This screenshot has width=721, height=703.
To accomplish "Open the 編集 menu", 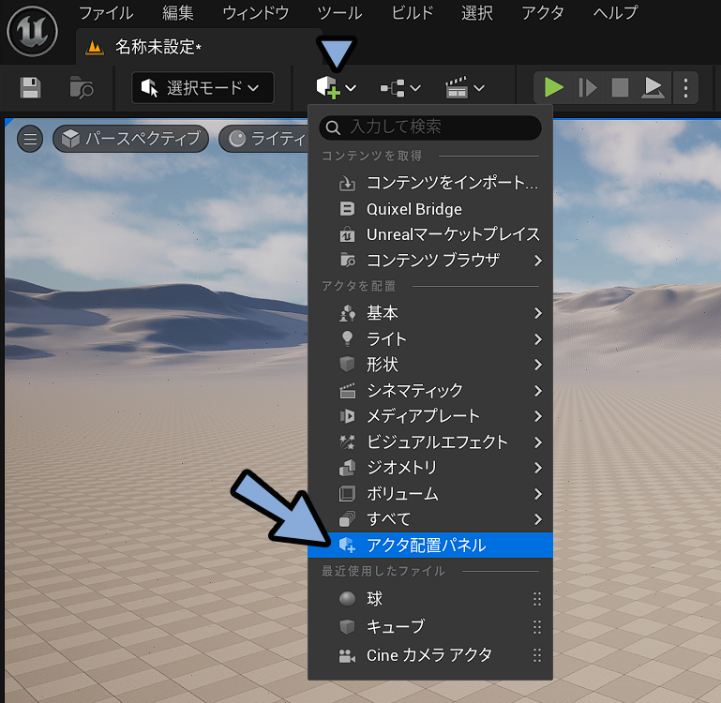I will [x=177, y=13].
